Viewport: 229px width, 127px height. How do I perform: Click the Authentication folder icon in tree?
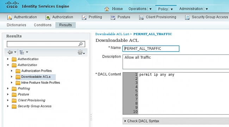(14, 59)
